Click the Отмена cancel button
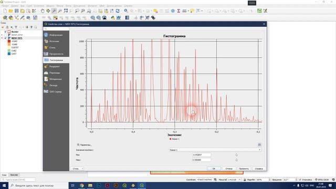Viewport: 336px width, 189px height. [229, 169]
